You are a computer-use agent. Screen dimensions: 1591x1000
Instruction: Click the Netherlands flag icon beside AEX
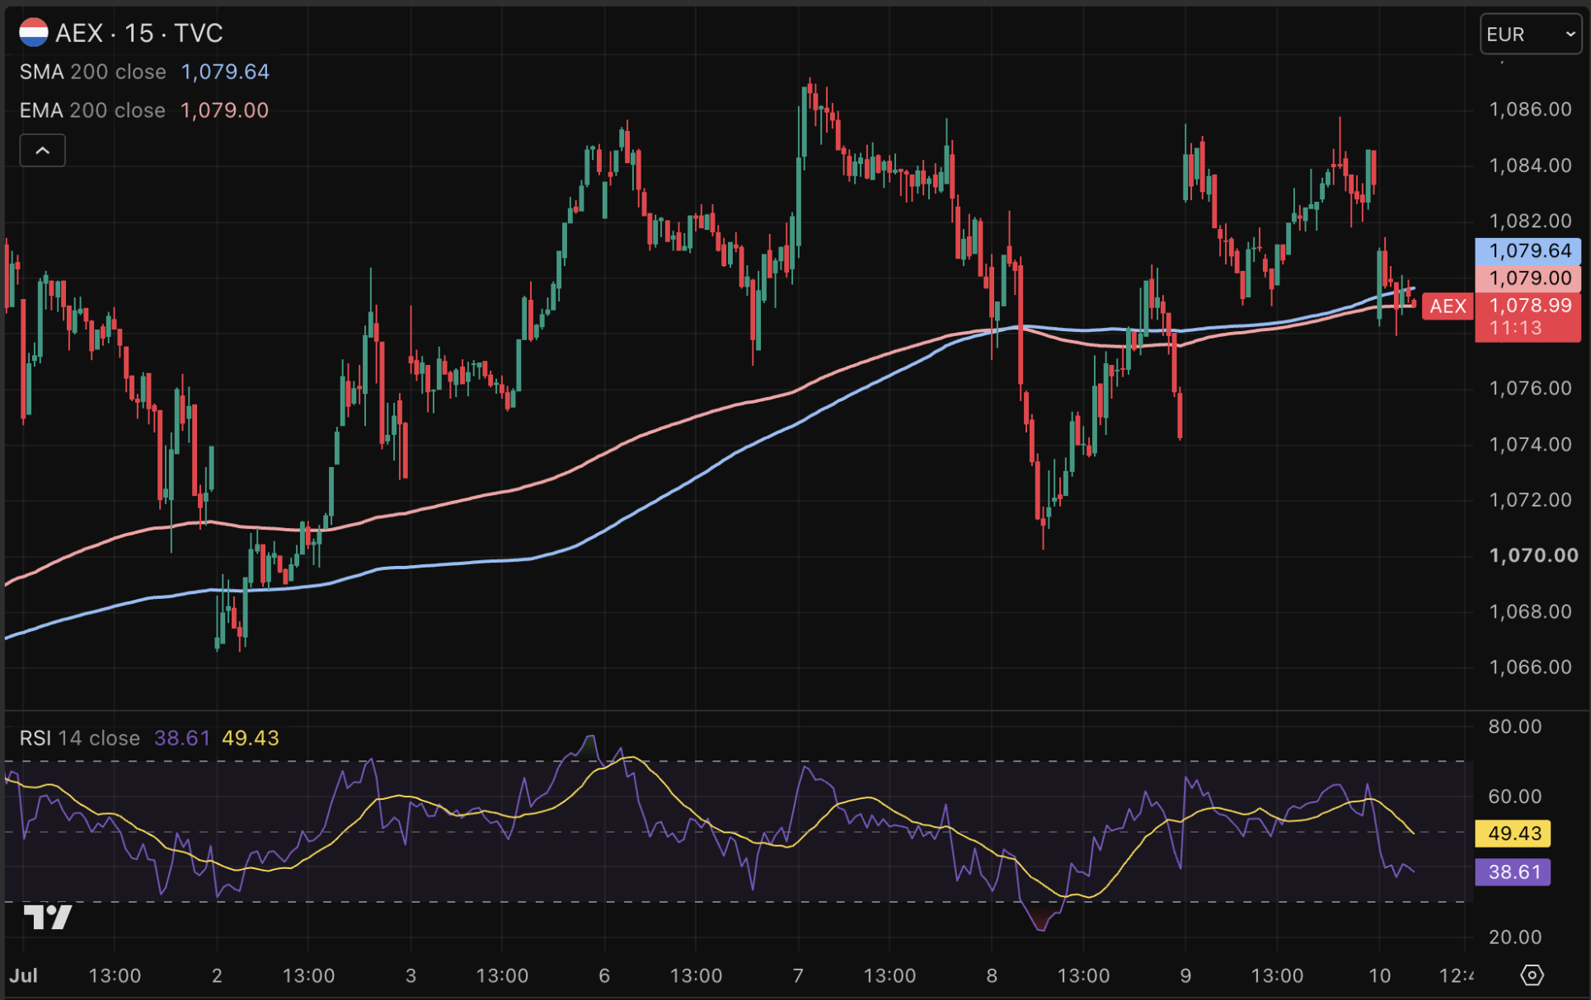pyautogui.click(x=34, y=33)
